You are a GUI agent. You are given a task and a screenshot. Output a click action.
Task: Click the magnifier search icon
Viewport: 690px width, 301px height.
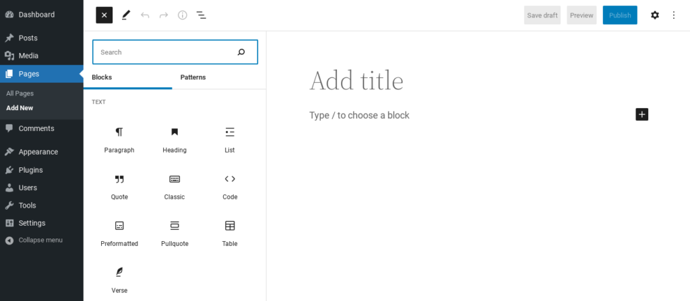coord(241,52)
